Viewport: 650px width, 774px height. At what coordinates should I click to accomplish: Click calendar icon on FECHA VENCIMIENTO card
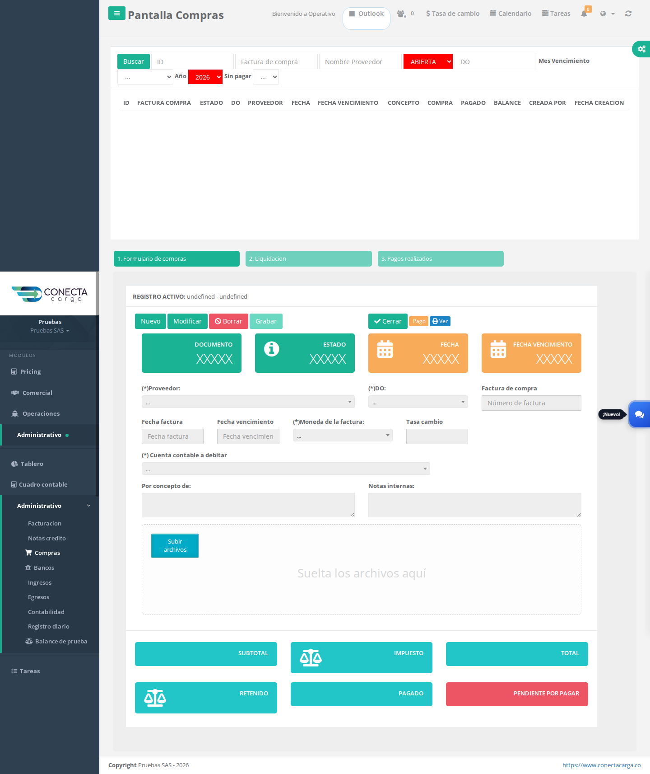click(x=498, y=349)
